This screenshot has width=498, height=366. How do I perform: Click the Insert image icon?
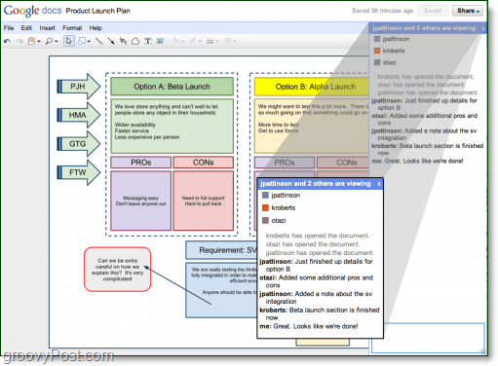(x=160, y=41)
